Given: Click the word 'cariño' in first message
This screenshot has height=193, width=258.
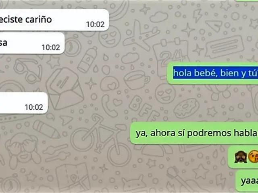Looking at the screenshot, I should [39, 20].
